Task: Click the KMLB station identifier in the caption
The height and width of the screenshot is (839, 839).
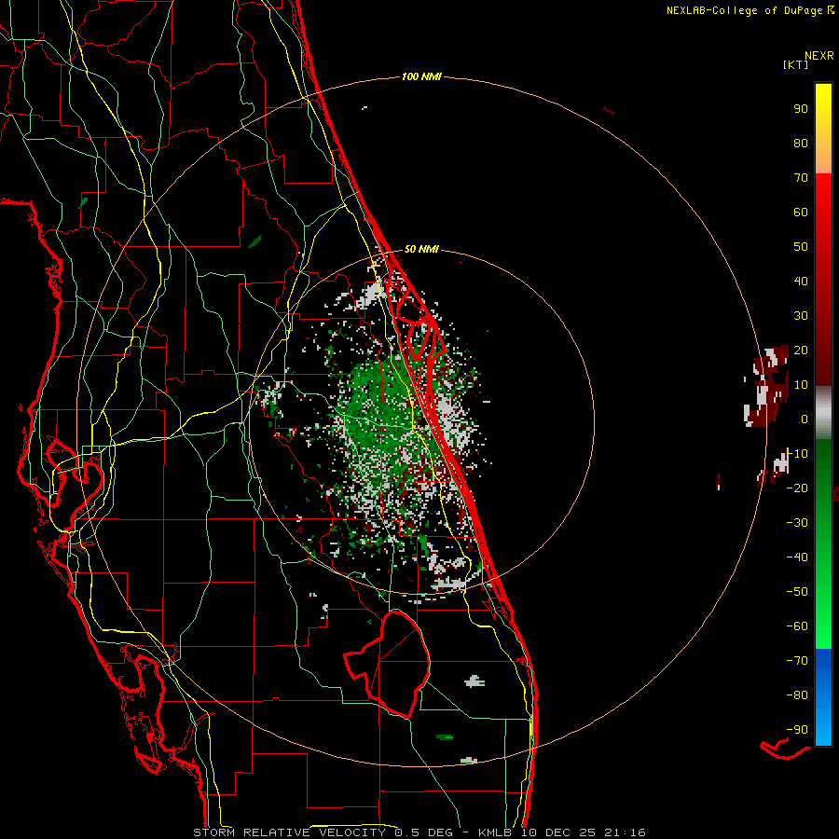Action: [495, 832]
